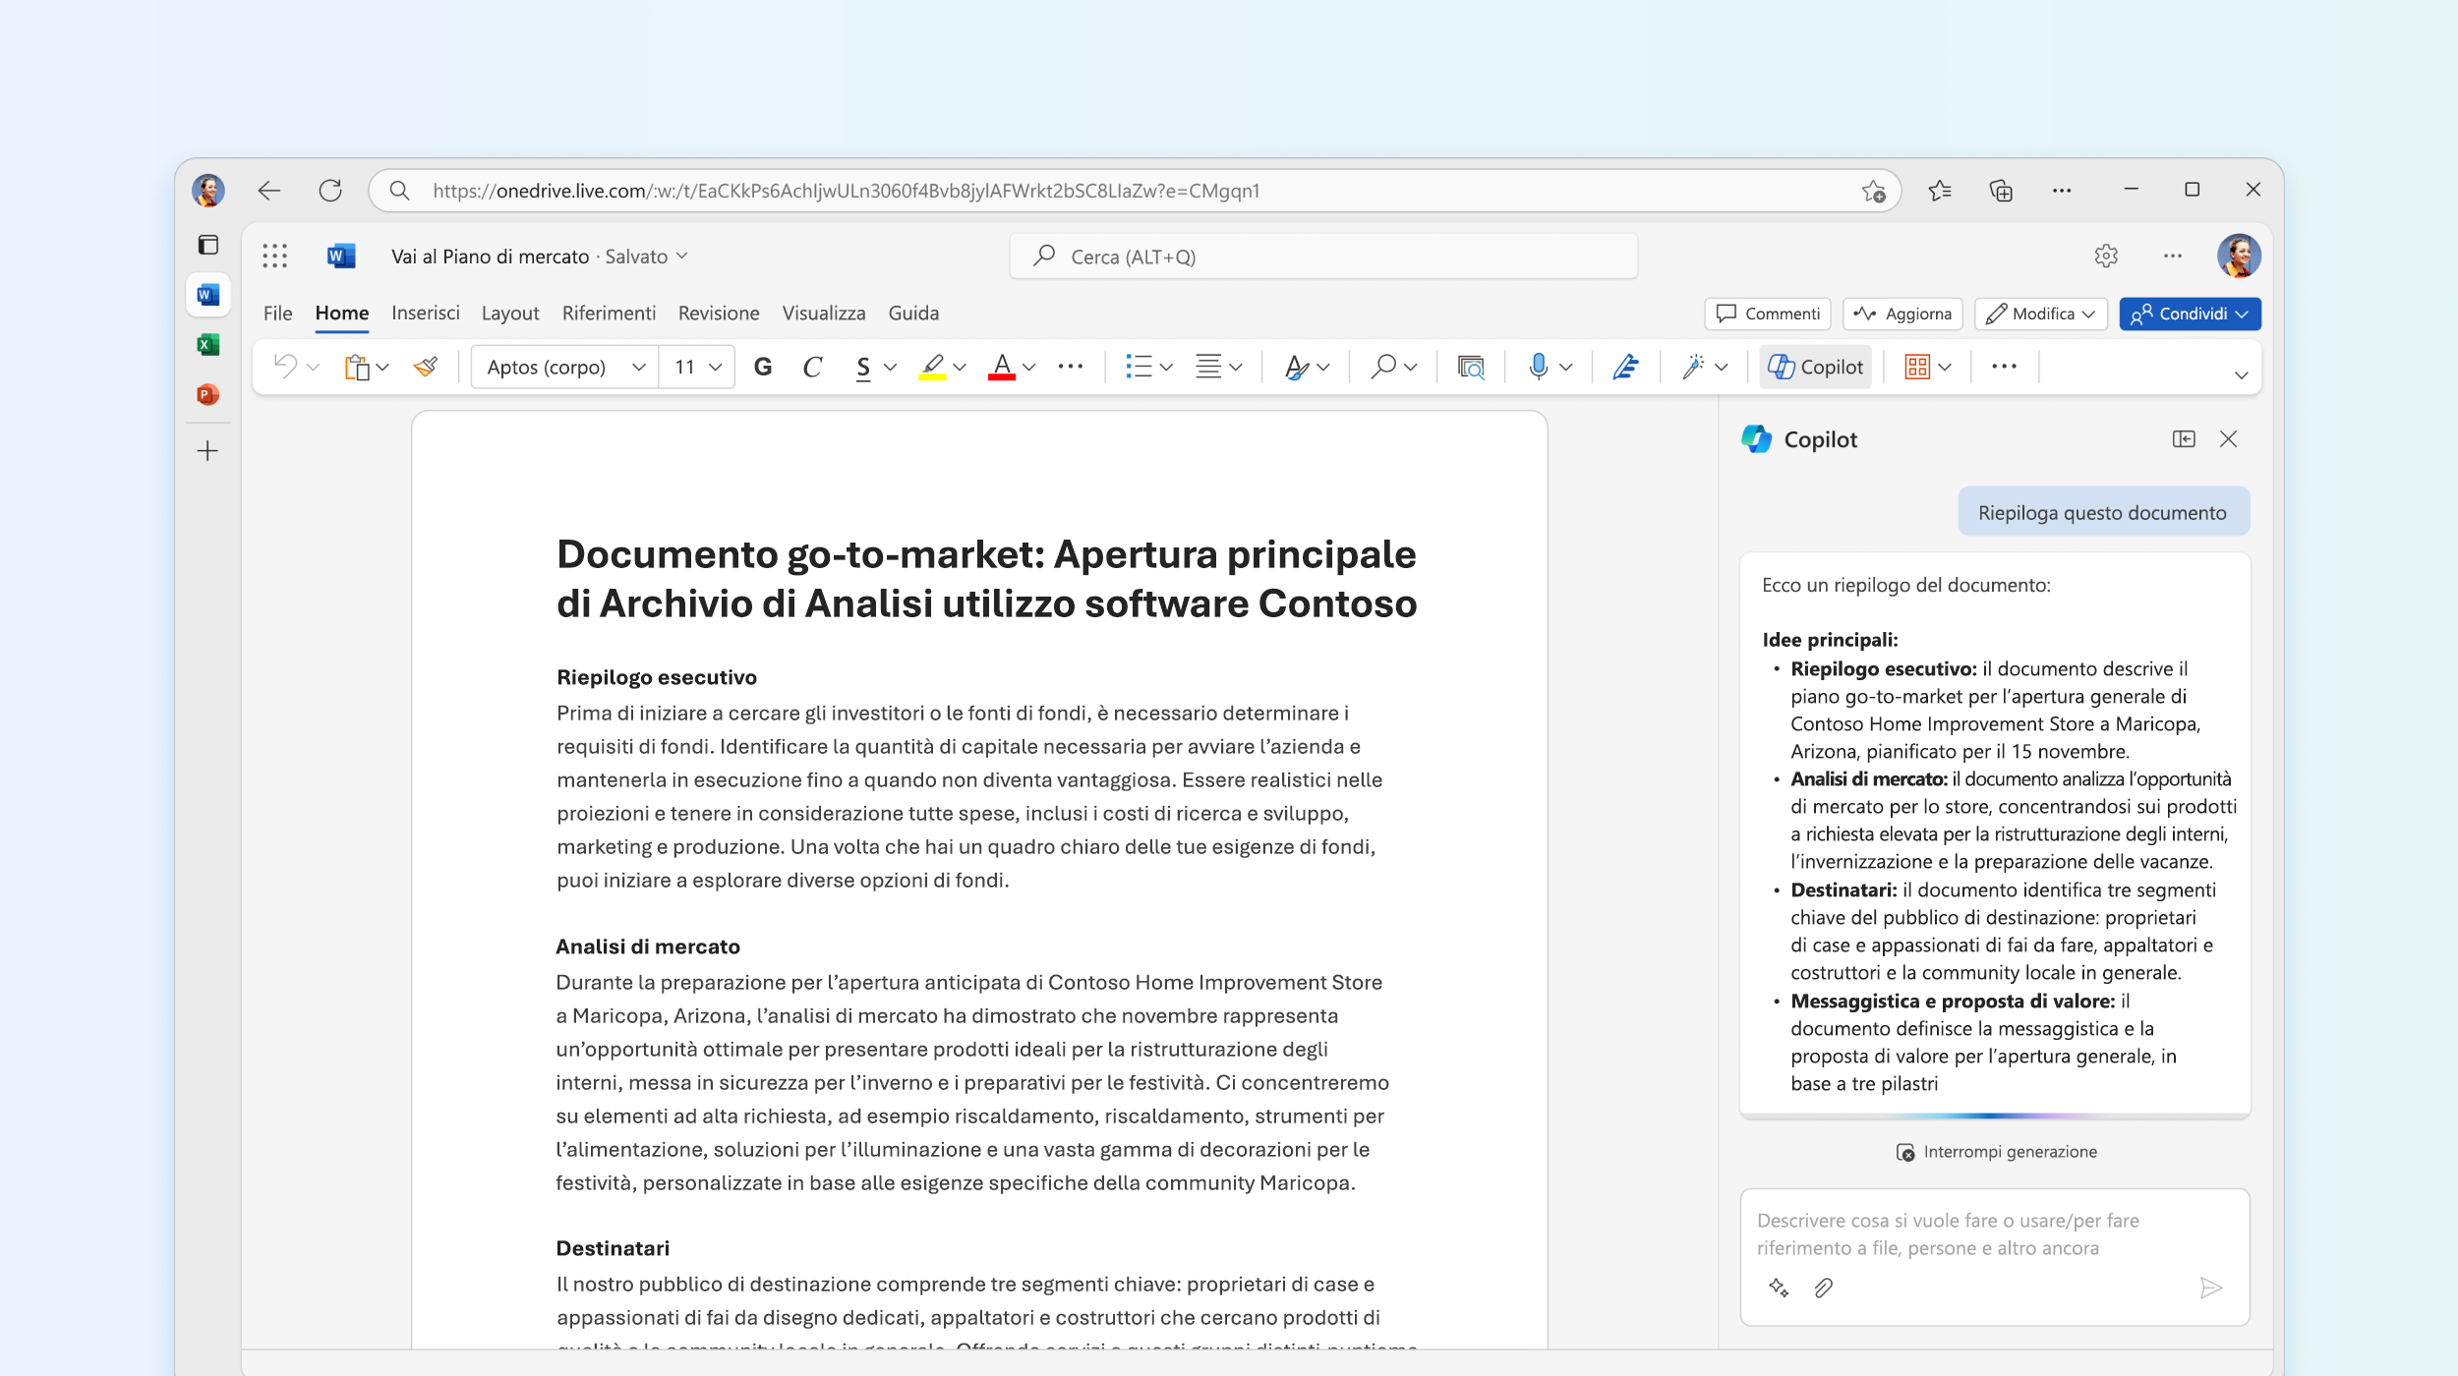The image size is (2458, 1376).
Task: Click the Commenti button
Action: click(x=1767, y=314)
